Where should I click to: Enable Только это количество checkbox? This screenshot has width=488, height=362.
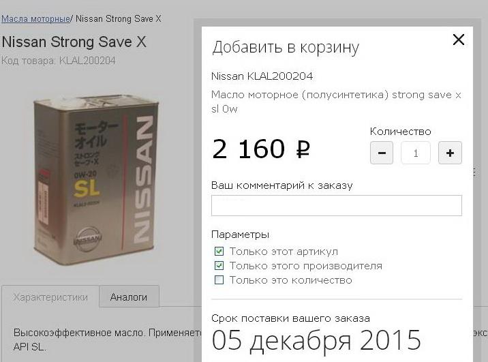[219, 280]
